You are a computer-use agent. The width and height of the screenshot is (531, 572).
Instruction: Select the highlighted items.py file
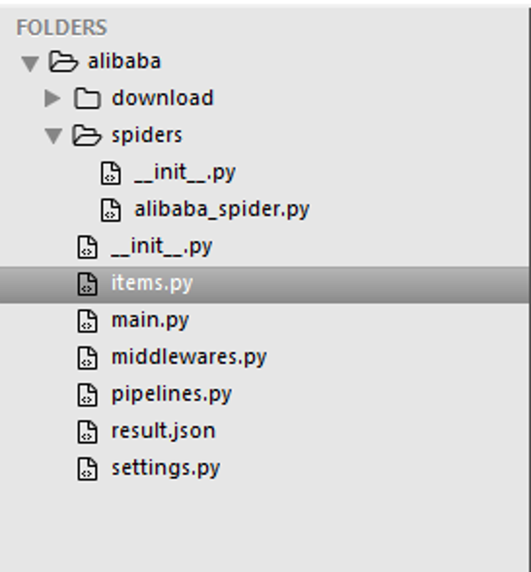(x=265, y=284)
